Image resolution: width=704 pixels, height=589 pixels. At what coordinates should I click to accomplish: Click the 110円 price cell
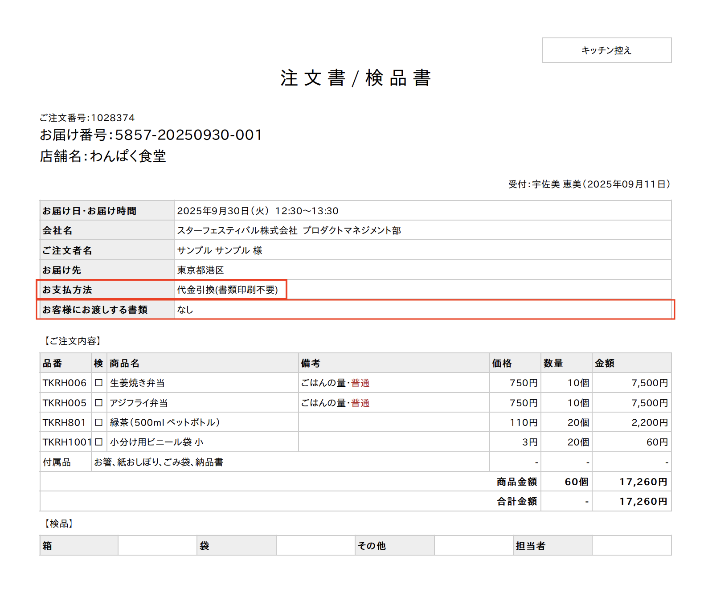click(515, 422)
